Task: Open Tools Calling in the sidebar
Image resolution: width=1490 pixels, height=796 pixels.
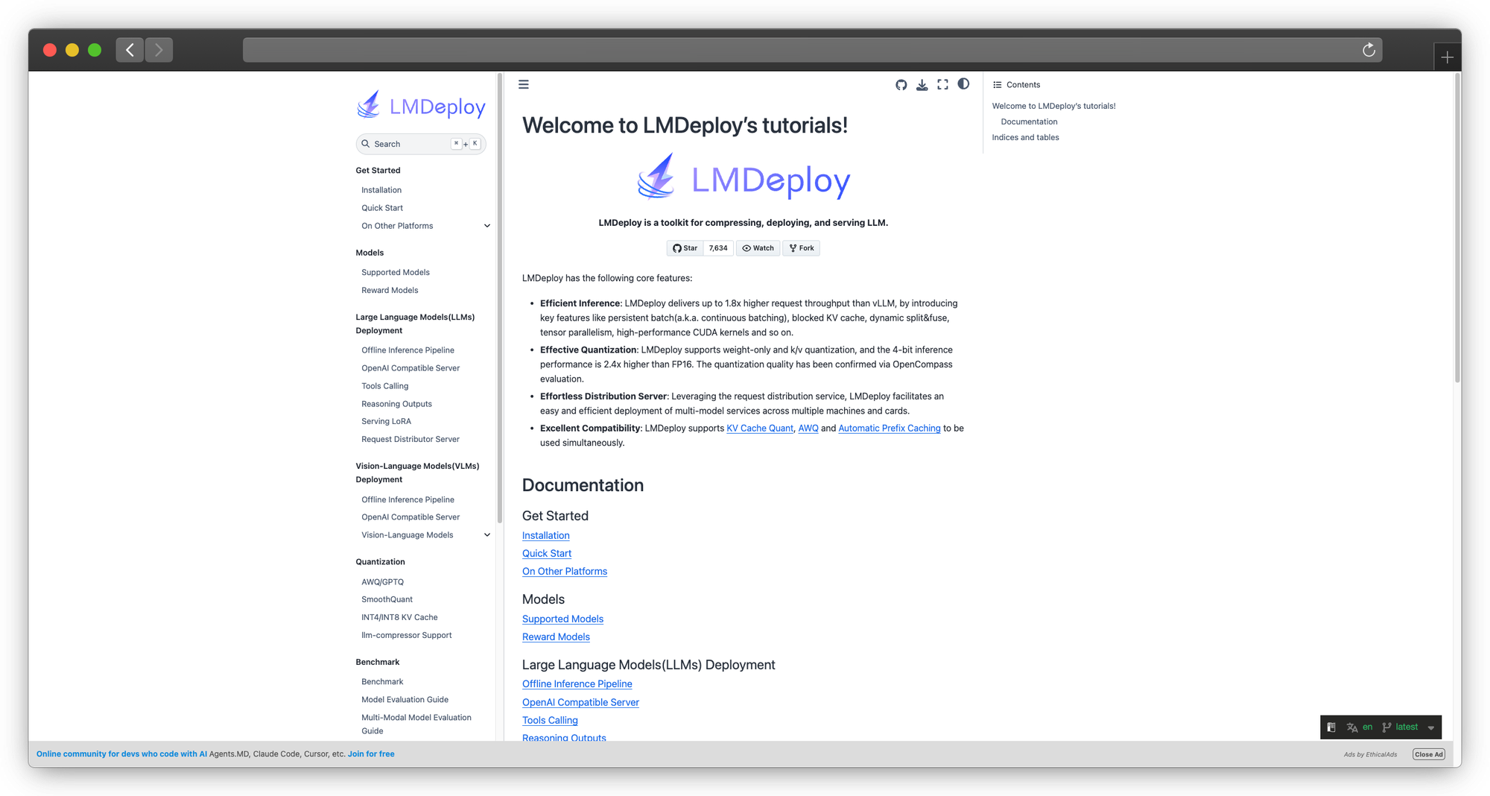Action: pos(385,386)
